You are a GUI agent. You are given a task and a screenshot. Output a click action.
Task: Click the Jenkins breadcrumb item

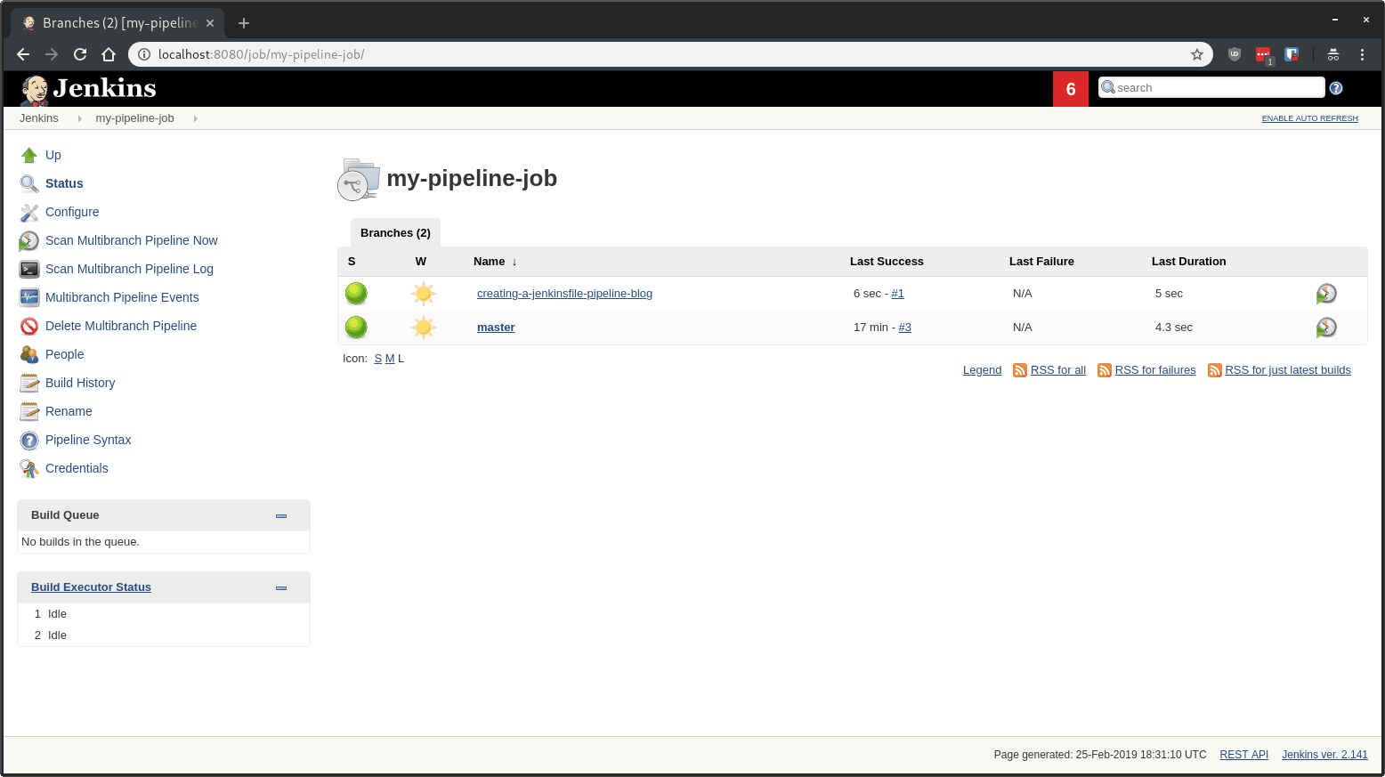tap(39, 117)
